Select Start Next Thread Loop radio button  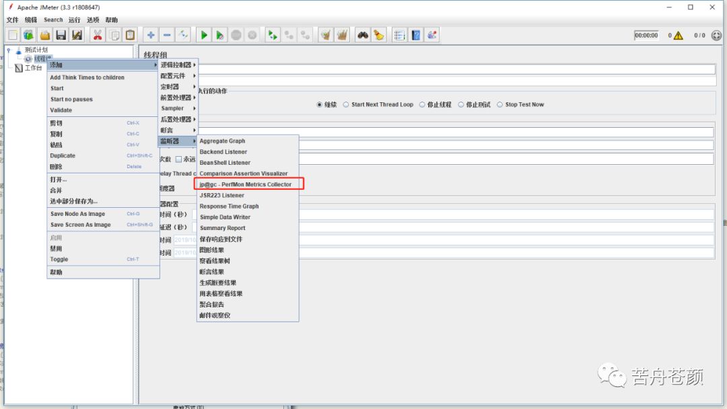pyautogui.click(x=346, y=105)
